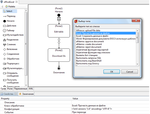Select Выполнить код Groovy
This screenshot has height=114, width=150.
106,64
